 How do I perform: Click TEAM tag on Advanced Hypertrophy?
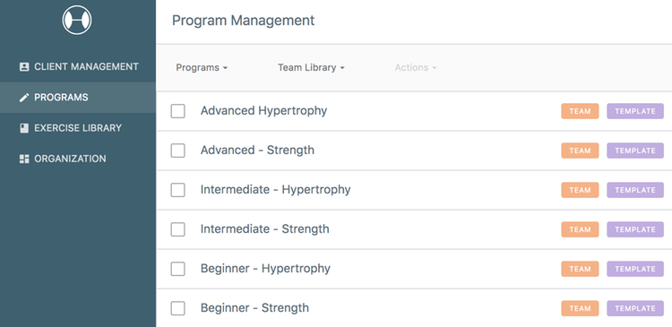(x=580, y=111)
